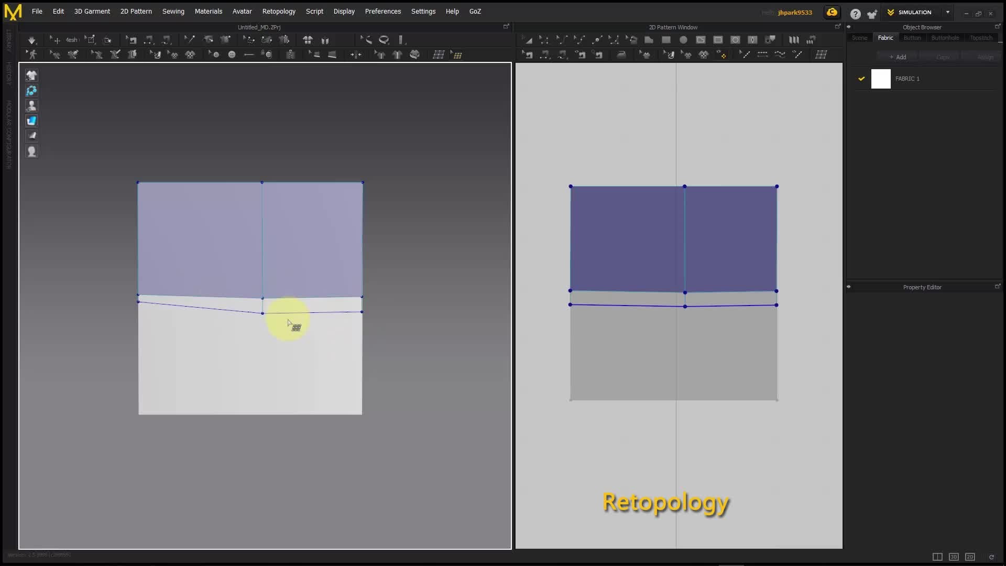
Task: Select the Ellipse pattern tool in 2D toolbar
Action: click(x=683, y=40)
